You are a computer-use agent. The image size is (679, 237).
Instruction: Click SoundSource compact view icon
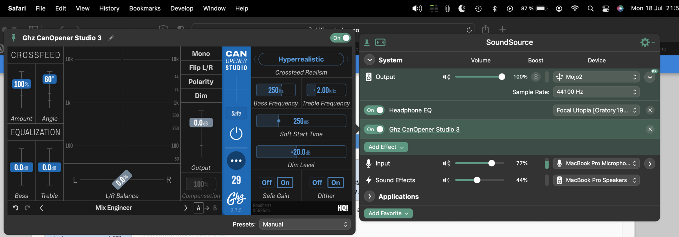[380, 42]
